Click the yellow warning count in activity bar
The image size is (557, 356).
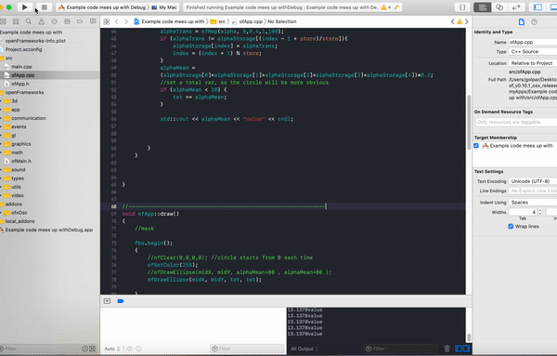(x=386, y=7)
